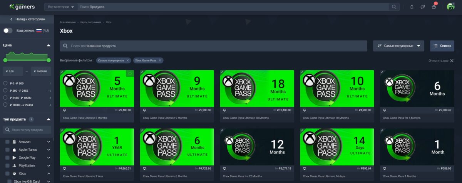Click the minimum price field showing 0.00
Image resolution: width=462 pixels, height=183 pixels.
click(13, 71)
